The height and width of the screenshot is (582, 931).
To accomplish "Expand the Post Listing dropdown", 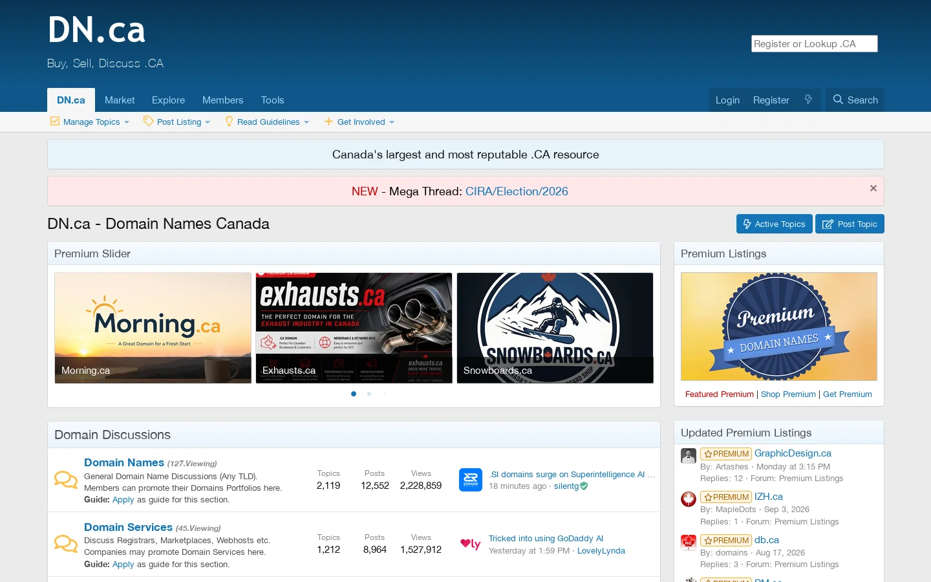I will (x=177, y=122).
